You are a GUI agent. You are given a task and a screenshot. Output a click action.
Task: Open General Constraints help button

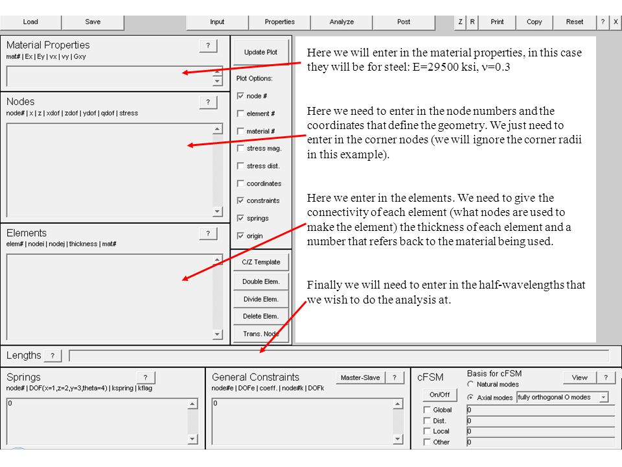(395, 377)
